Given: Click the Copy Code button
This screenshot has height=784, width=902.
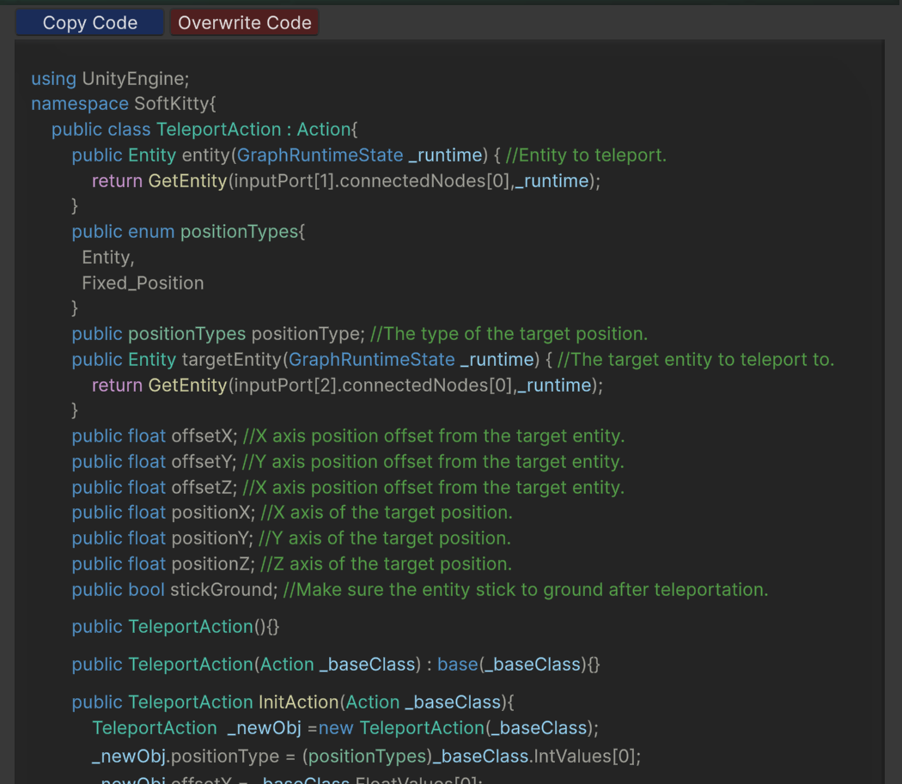Looking at the screenshot, I should point(89,23).
